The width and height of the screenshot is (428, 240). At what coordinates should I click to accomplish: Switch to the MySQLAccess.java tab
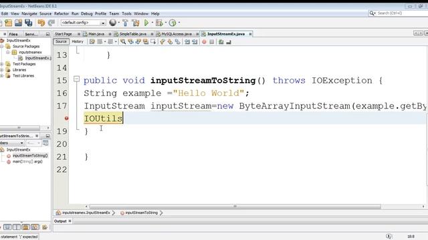point(177,34)
